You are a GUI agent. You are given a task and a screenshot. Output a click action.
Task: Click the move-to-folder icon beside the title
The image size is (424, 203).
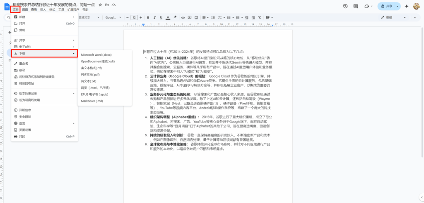(107, 5)
